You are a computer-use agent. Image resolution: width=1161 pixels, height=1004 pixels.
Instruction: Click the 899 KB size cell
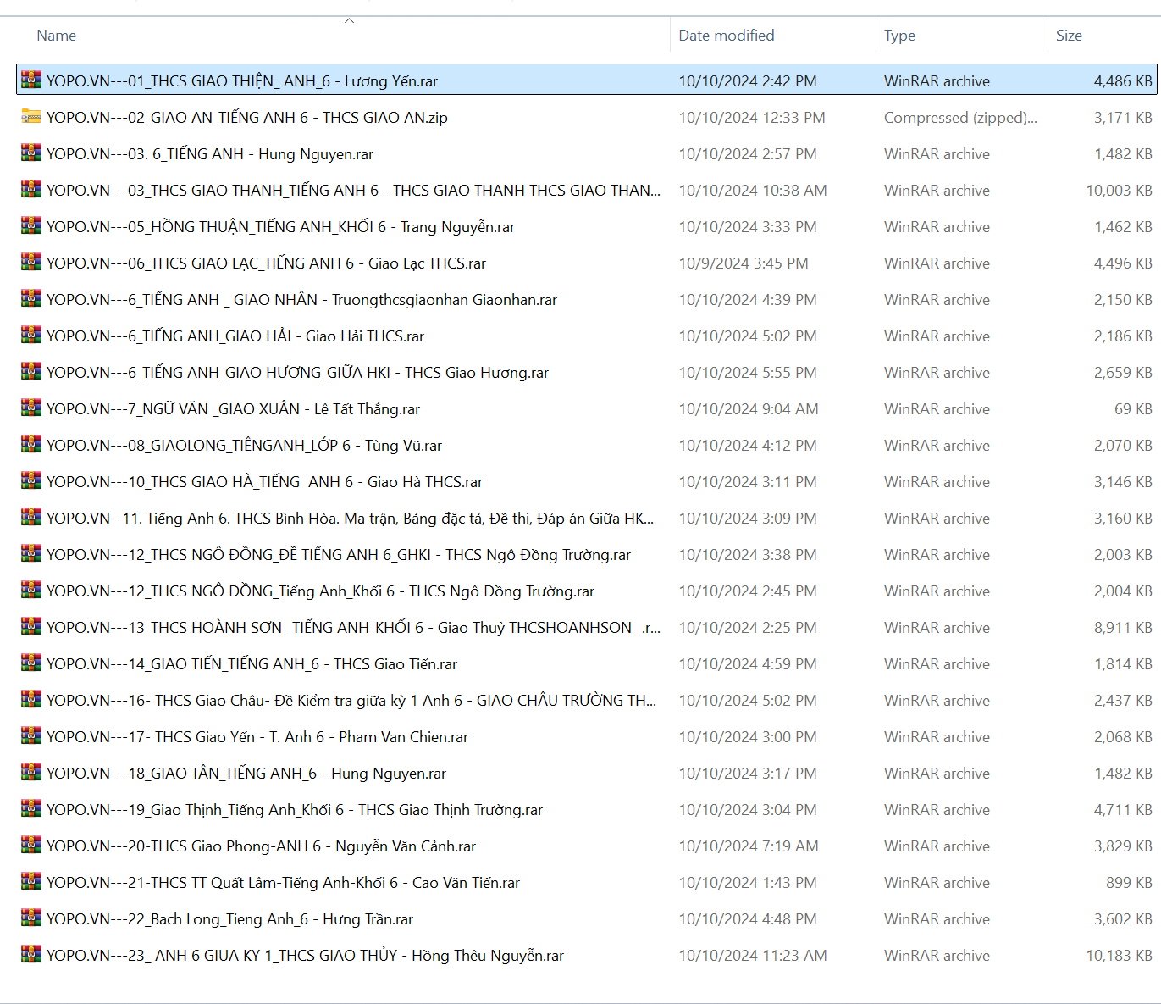1129,883
